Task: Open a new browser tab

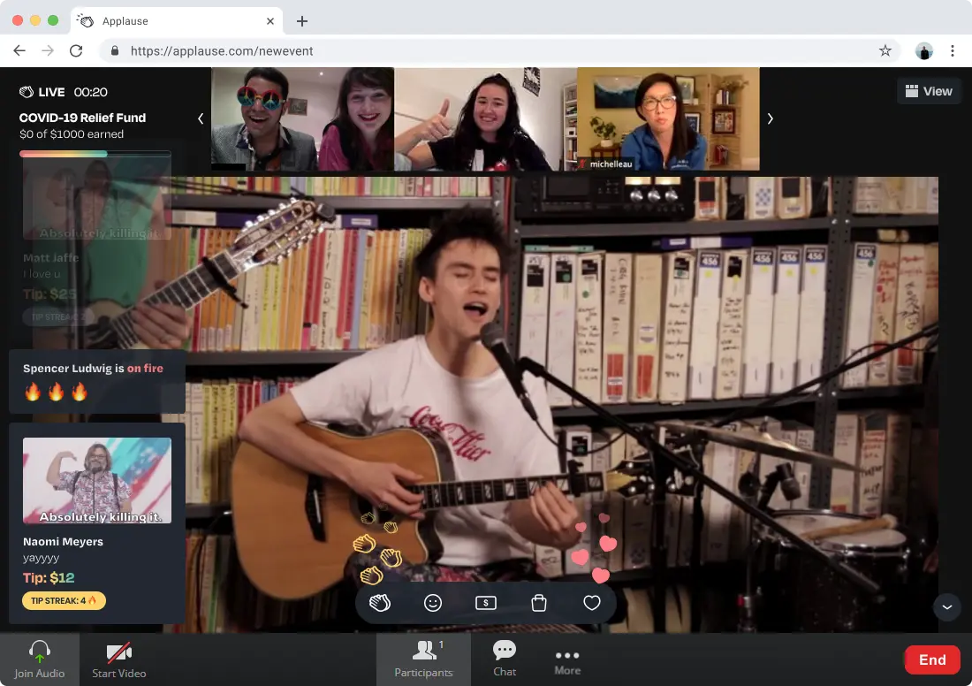Action: [302, 21]
